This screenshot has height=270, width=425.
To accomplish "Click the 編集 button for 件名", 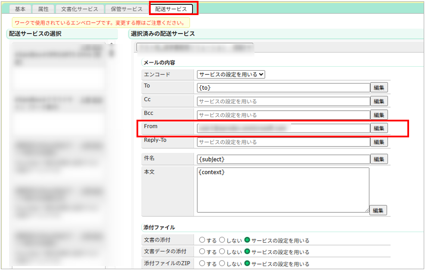I will pyautogui.click(x=379, y=159).
